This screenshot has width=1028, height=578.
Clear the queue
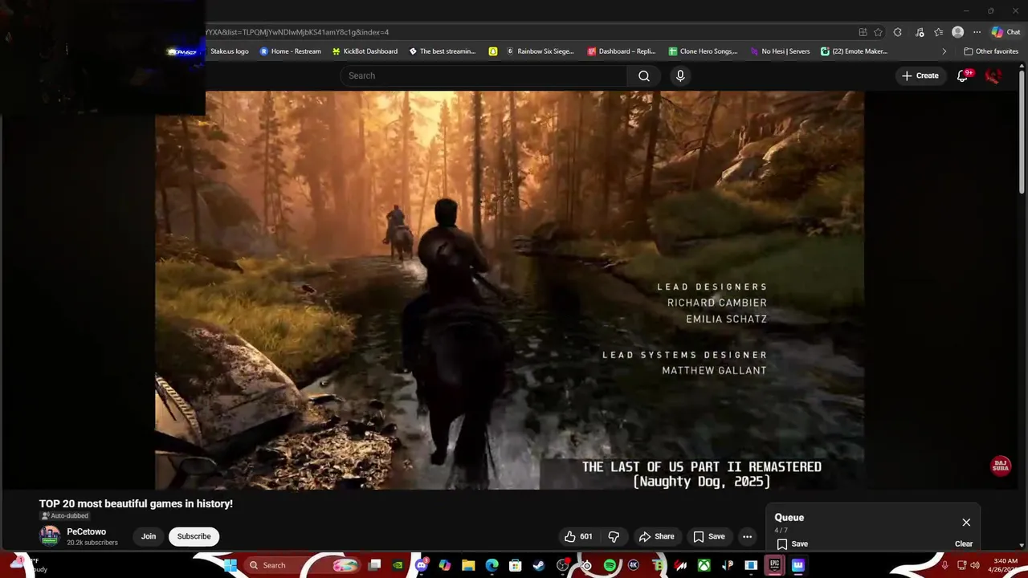coord(964,543)
